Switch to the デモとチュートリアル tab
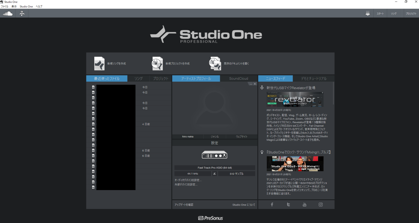Image resolution: width=419 pixels, height=223 pixels. 314,78
